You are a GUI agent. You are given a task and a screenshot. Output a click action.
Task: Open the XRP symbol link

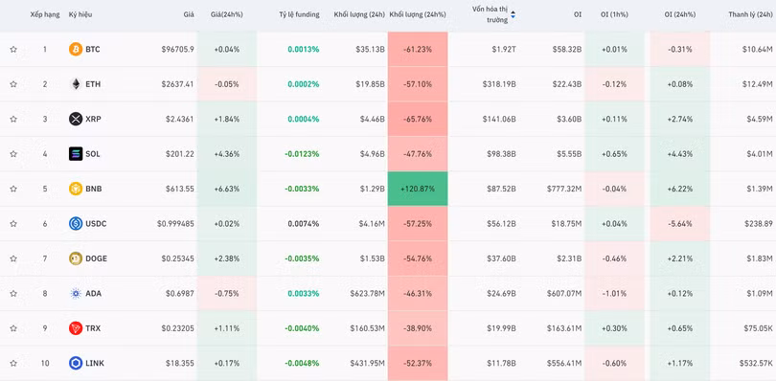point(93,120)
